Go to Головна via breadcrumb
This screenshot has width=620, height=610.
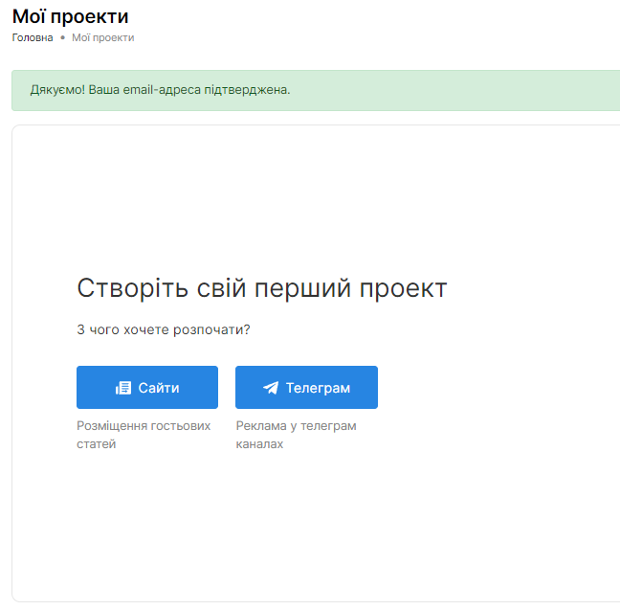tap(33, 37)
